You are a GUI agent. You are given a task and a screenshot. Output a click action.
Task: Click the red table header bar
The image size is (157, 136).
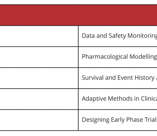click(78, 15)
